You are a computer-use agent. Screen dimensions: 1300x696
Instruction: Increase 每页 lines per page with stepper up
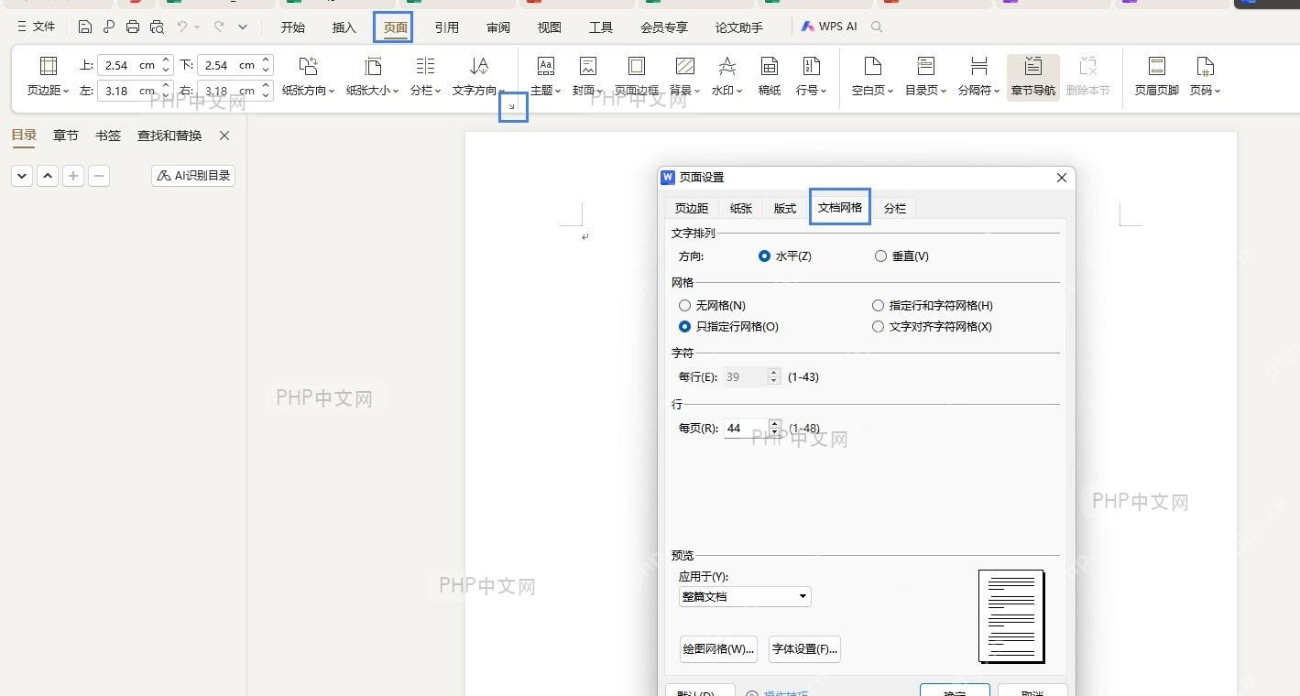pos(775,424)
